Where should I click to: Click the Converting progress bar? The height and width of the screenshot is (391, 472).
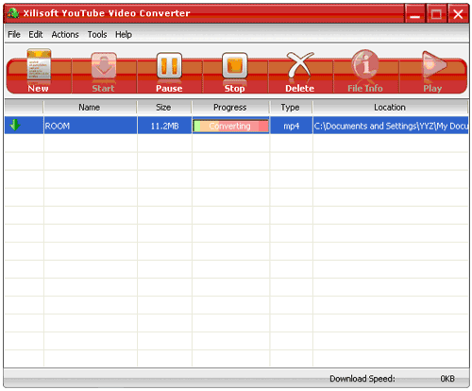231,126
